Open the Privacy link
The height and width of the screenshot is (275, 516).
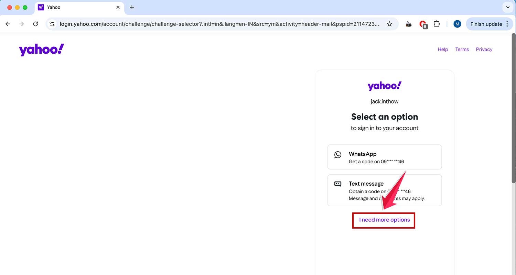click(x=484, y=49)
